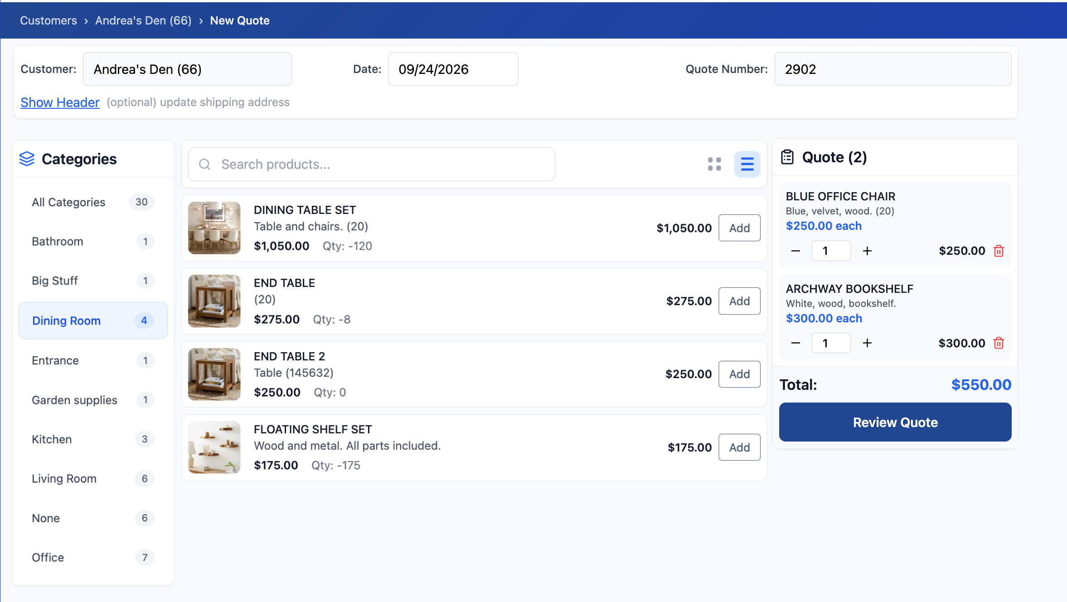This screenshot has width=1067, height=602.
Task: Open Floating Shelf Set thumbnail
Action: tap(214, 447)
